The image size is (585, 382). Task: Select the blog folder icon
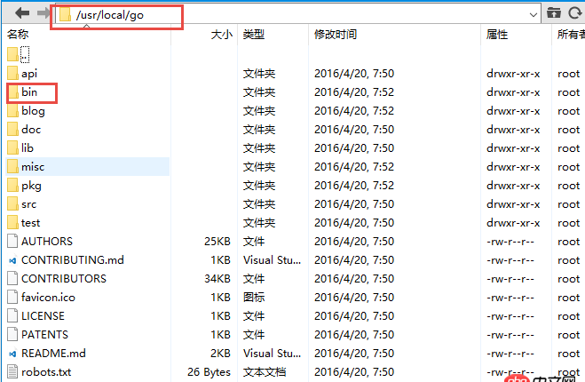point(12,110)
